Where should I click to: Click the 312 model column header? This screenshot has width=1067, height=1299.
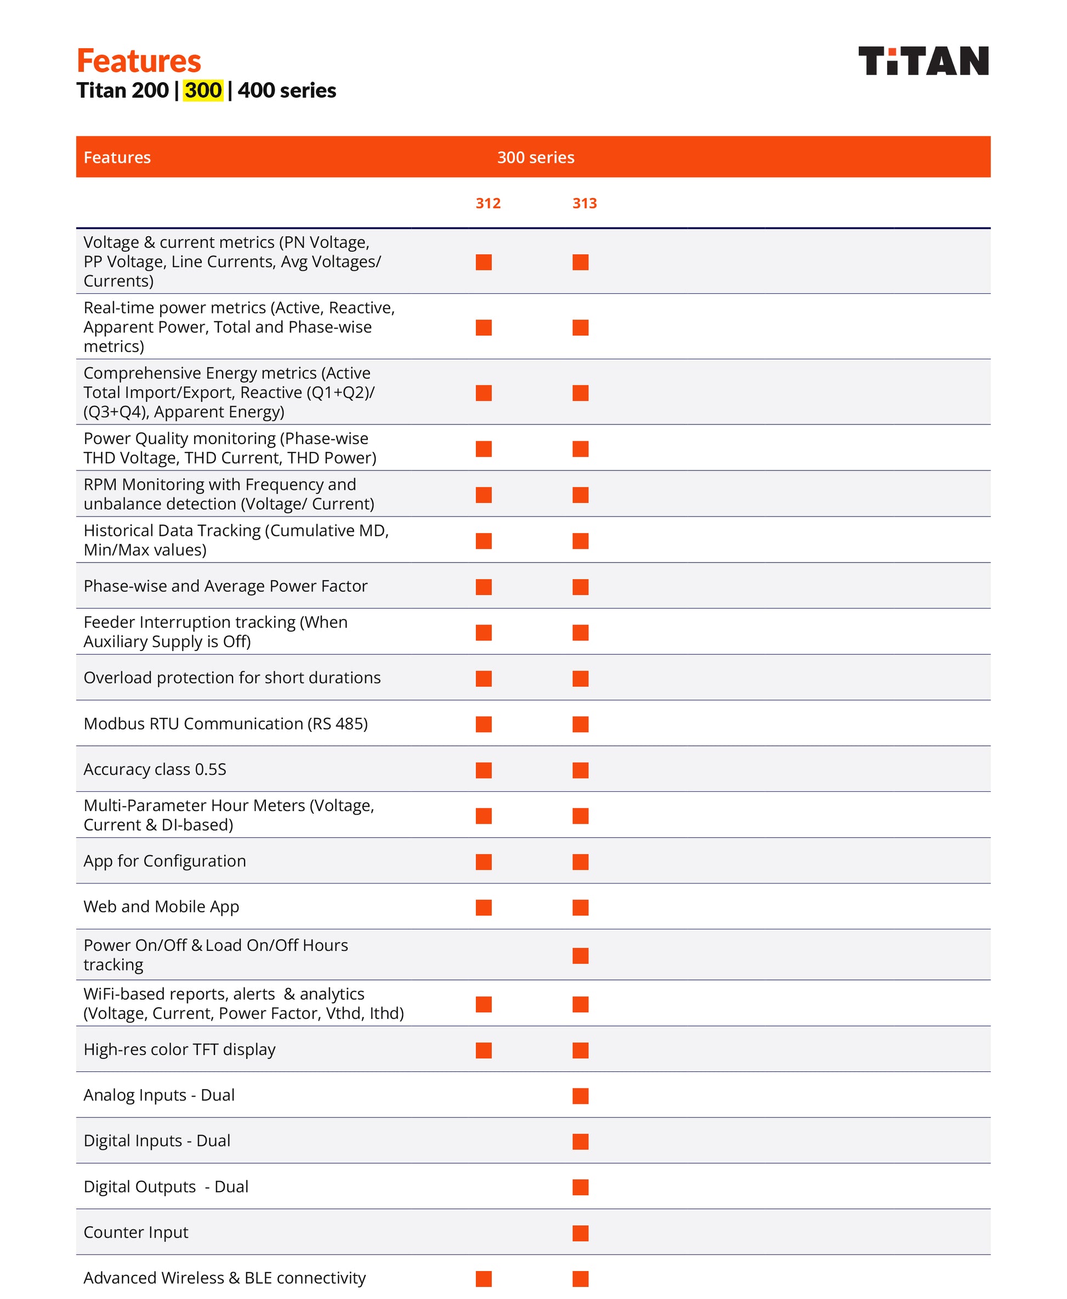(488, 203)
